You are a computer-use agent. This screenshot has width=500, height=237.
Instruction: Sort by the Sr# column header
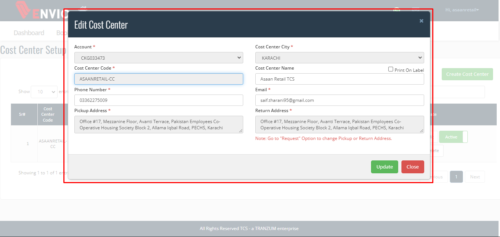pyautogui.click(x=24, y=114)
